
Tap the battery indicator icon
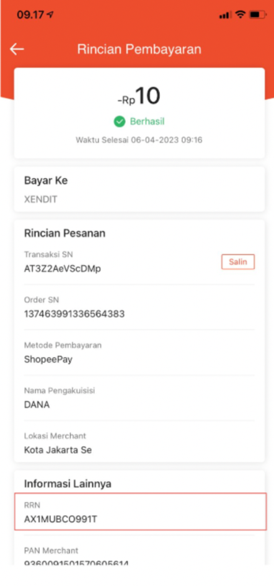pos(258,14)
